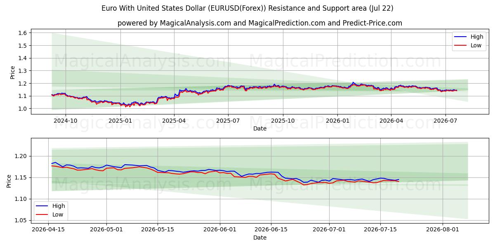Click the '1.5' y-axis tick in the top chart
This screenshot has height=247, width=495.
click(23, 46)
